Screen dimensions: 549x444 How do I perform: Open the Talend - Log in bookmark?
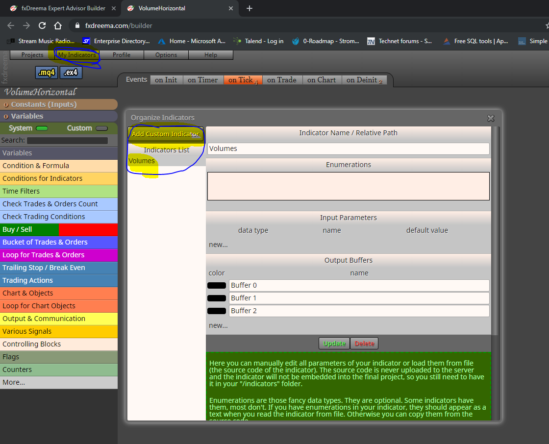tap(258, 41)
